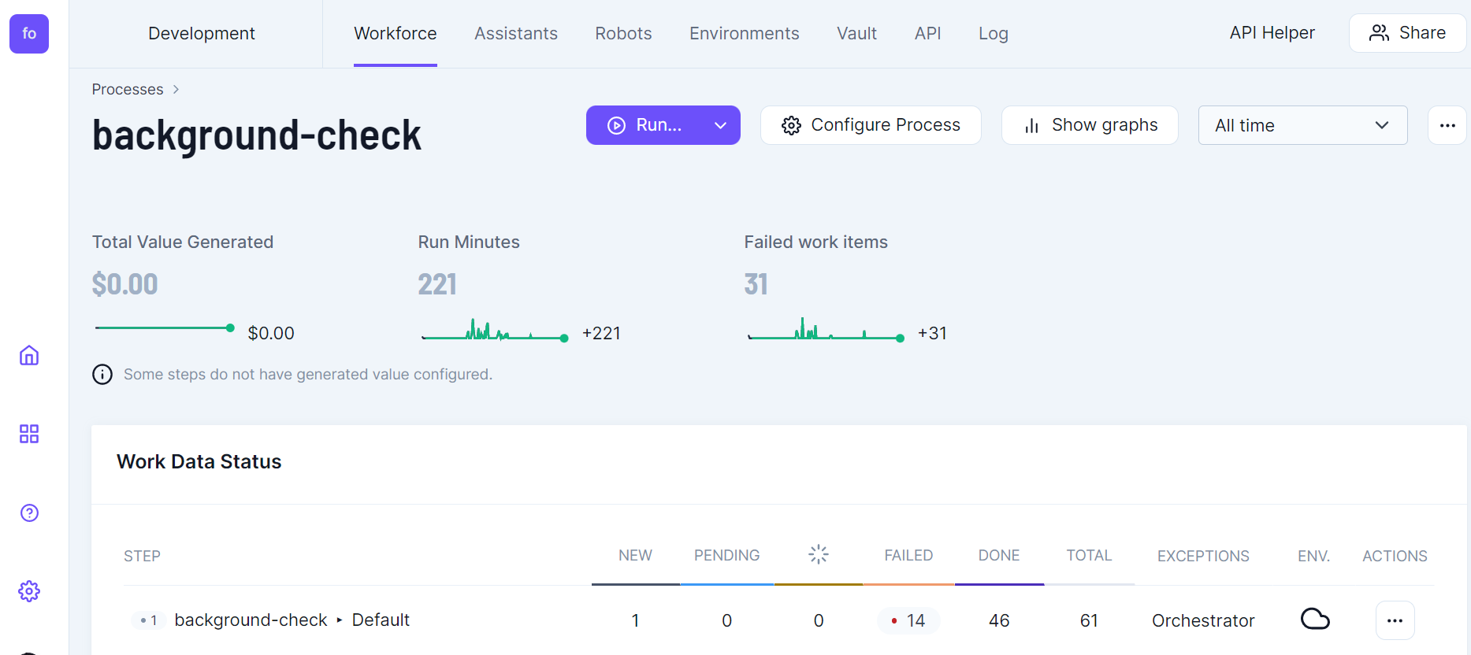This screenshot has width=1471, height=655.
Task: Open the 'All time' period dropdown
Action: (x=1302, y=125)
